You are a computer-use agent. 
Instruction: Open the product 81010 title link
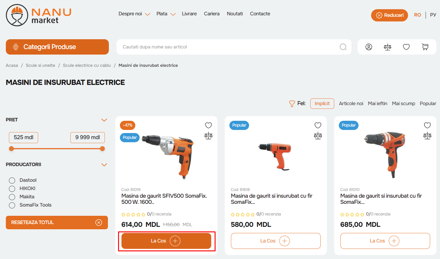coord(381,199)
